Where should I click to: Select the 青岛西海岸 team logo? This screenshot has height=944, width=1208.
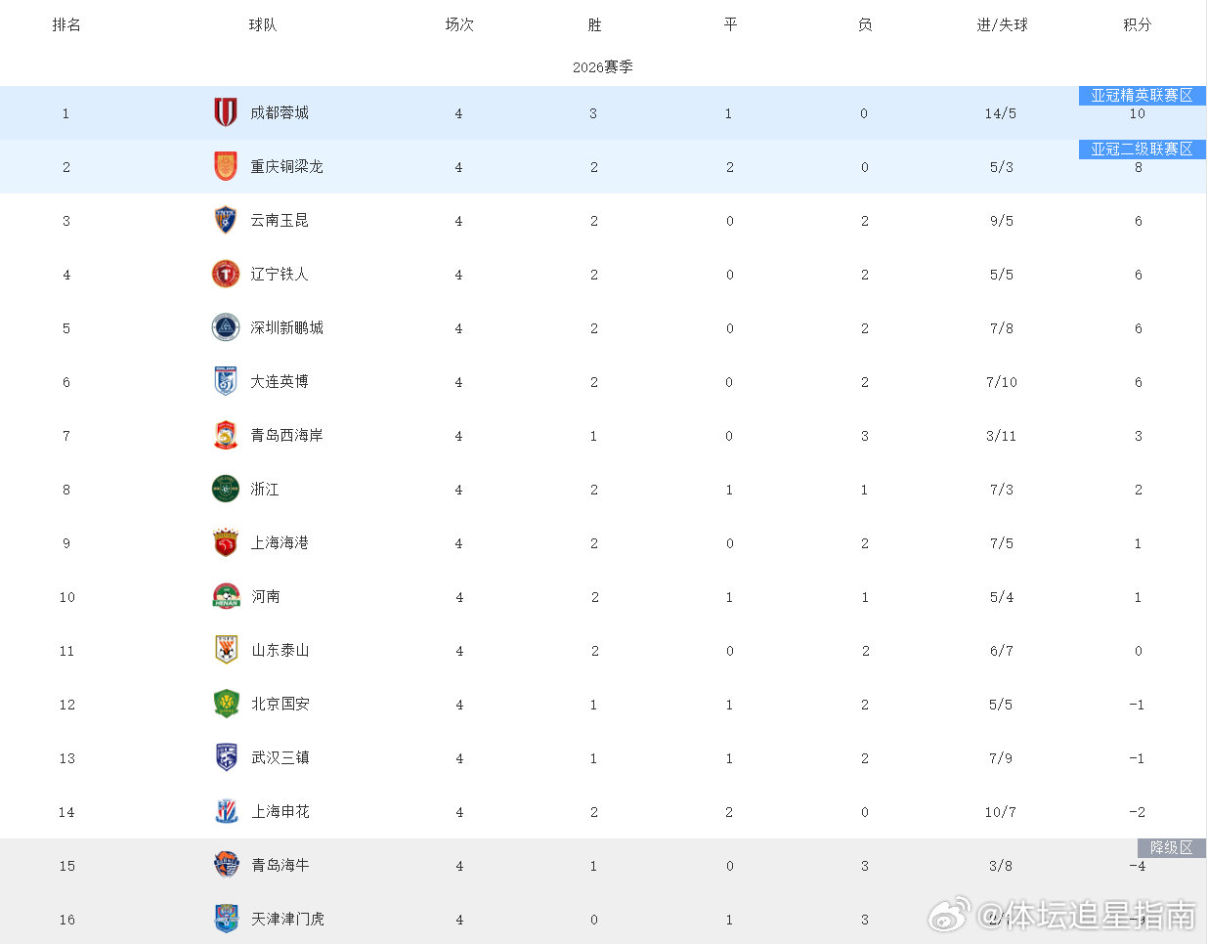click(x=226, y=435)
